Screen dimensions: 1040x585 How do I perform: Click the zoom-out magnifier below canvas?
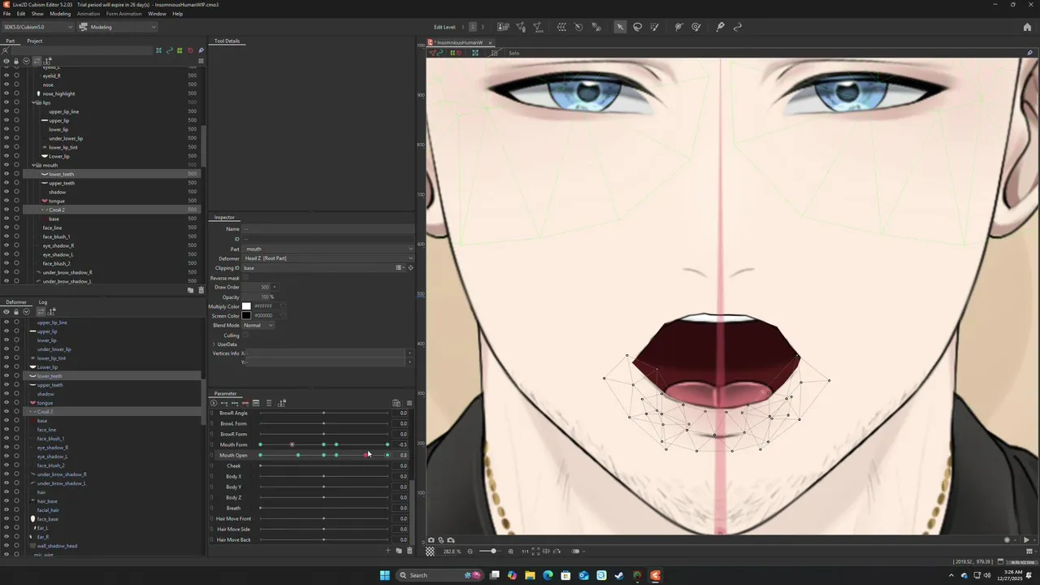click(470, 551)
